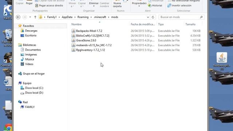Click the search magnifier icon
This screenshot has height=131, width=233.
pos(201,17)
